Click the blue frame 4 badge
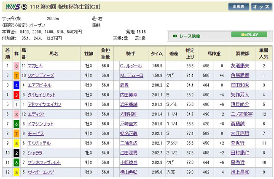The image size is (274, 179). (16, 85)
